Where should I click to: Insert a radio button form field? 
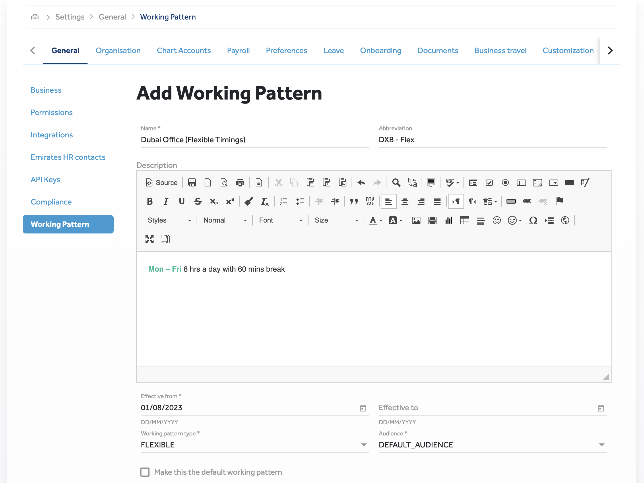click(x=505, y=183)
